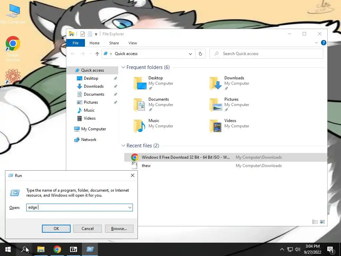Open Customize Quick Access Toolbar dropdown
The image size is (341, 256).
tap(96, 34)
